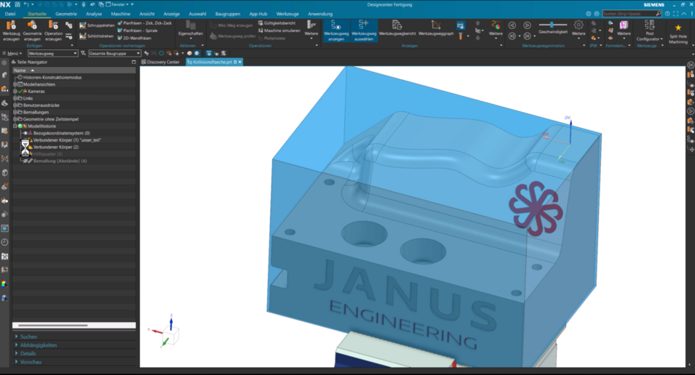Image resolution: width=695 pixels, height=375 pixels.
Task: Toggle fullscreen mode icon
Action: [x=675, y=14]
